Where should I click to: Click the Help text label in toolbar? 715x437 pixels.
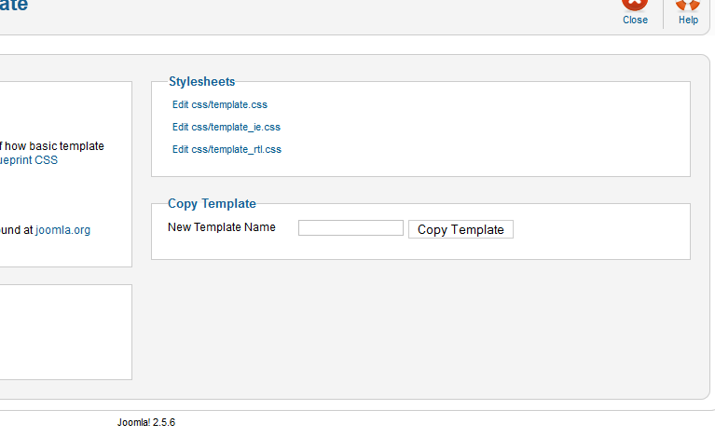click(x=688, y=20)
